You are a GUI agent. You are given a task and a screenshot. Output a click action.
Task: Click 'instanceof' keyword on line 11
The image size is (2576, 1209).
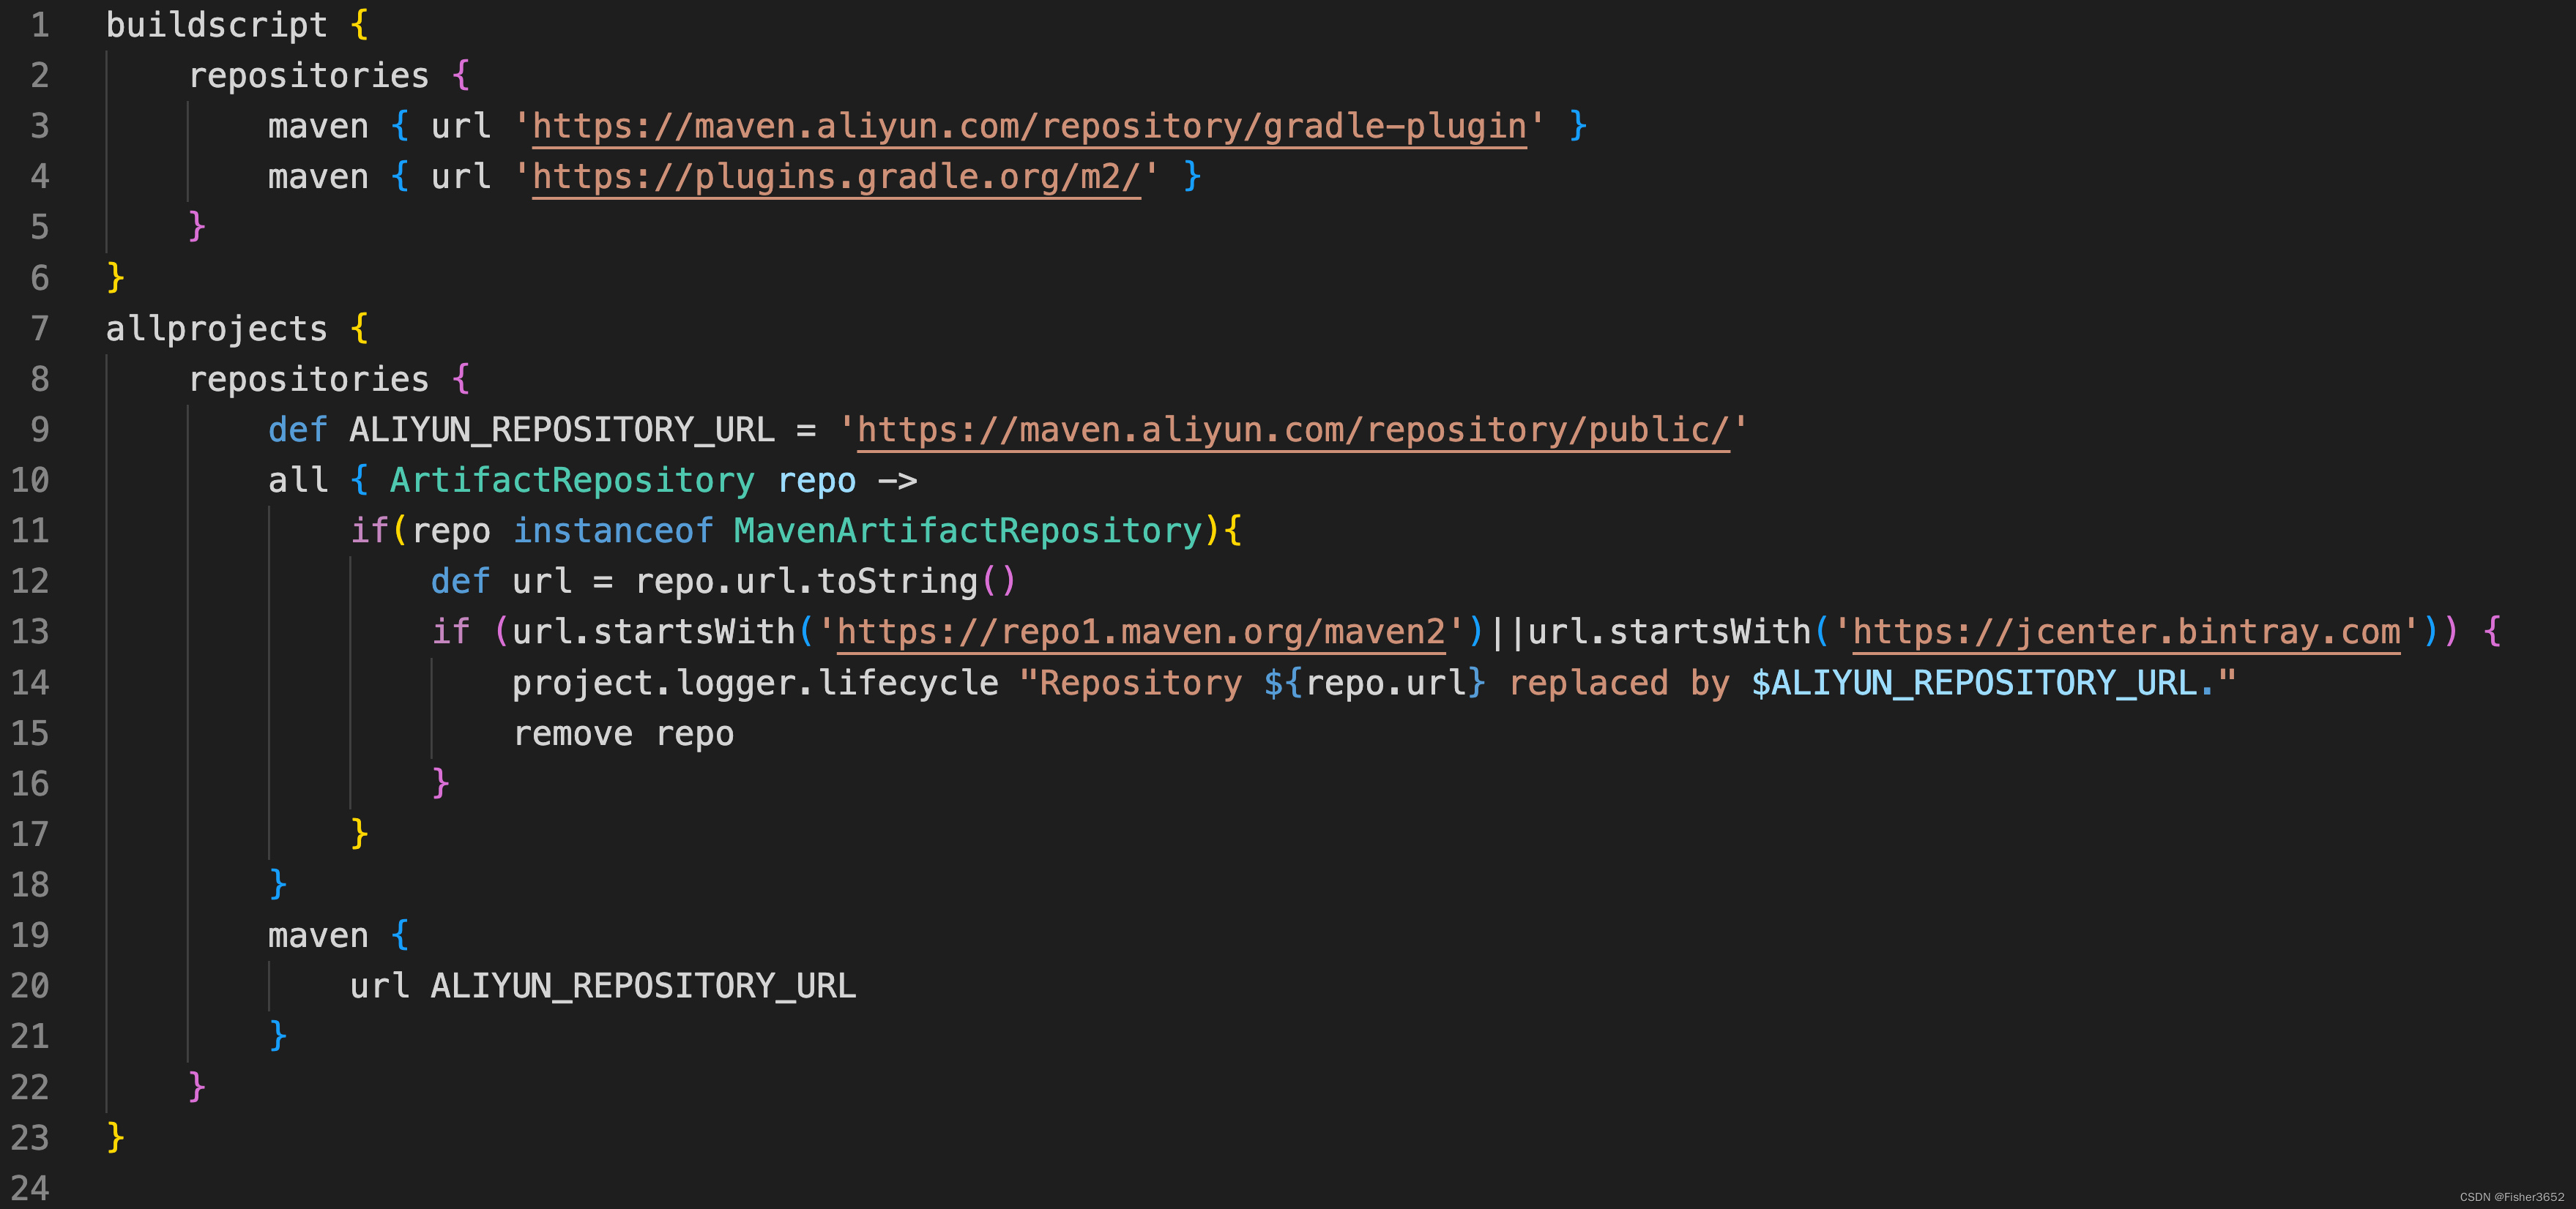(x=613, y=531)
